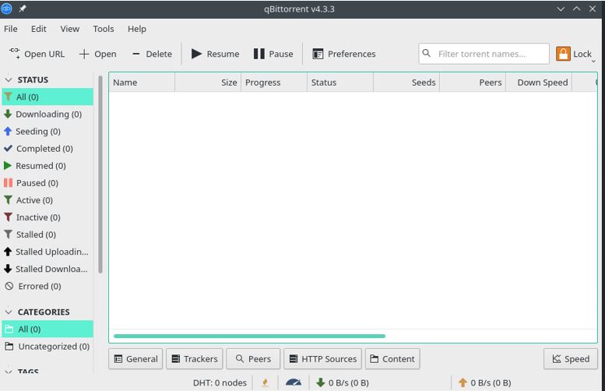Select the Downloading status filter
The height and width of the screenshot is (391, 605).
47,114
